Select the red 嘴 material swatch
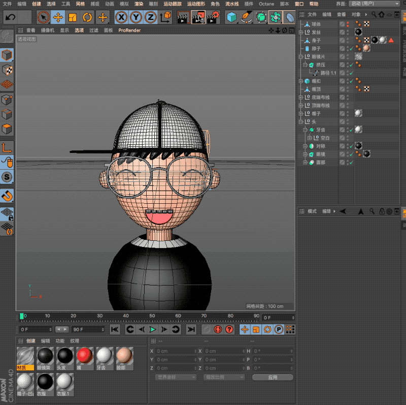406x405 pixels. click(x=85, y=358)
